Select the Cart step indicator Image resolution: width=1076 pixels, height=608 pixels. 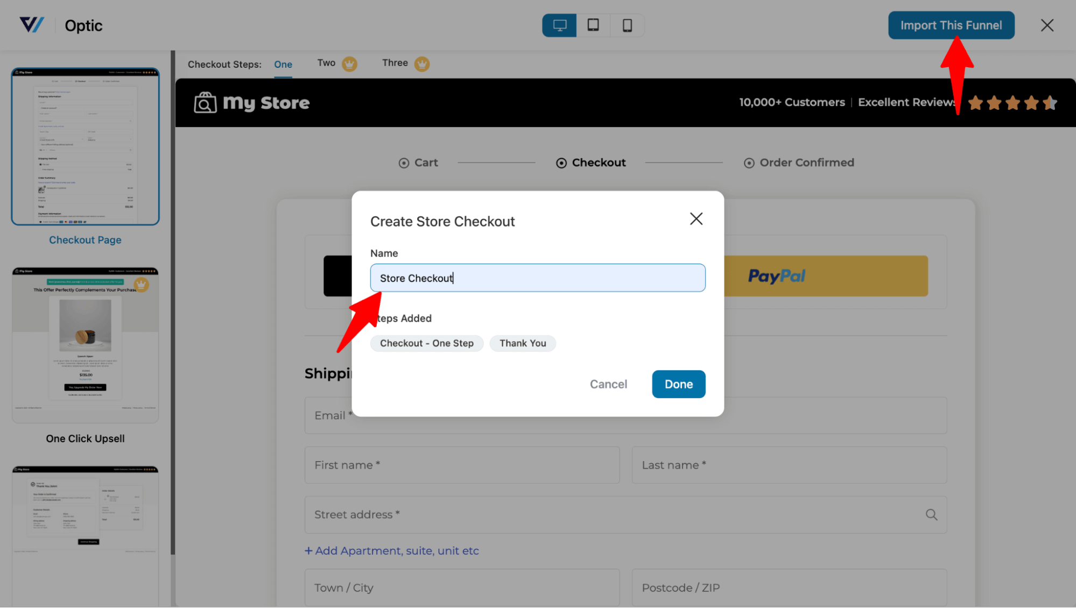point(418,162)
